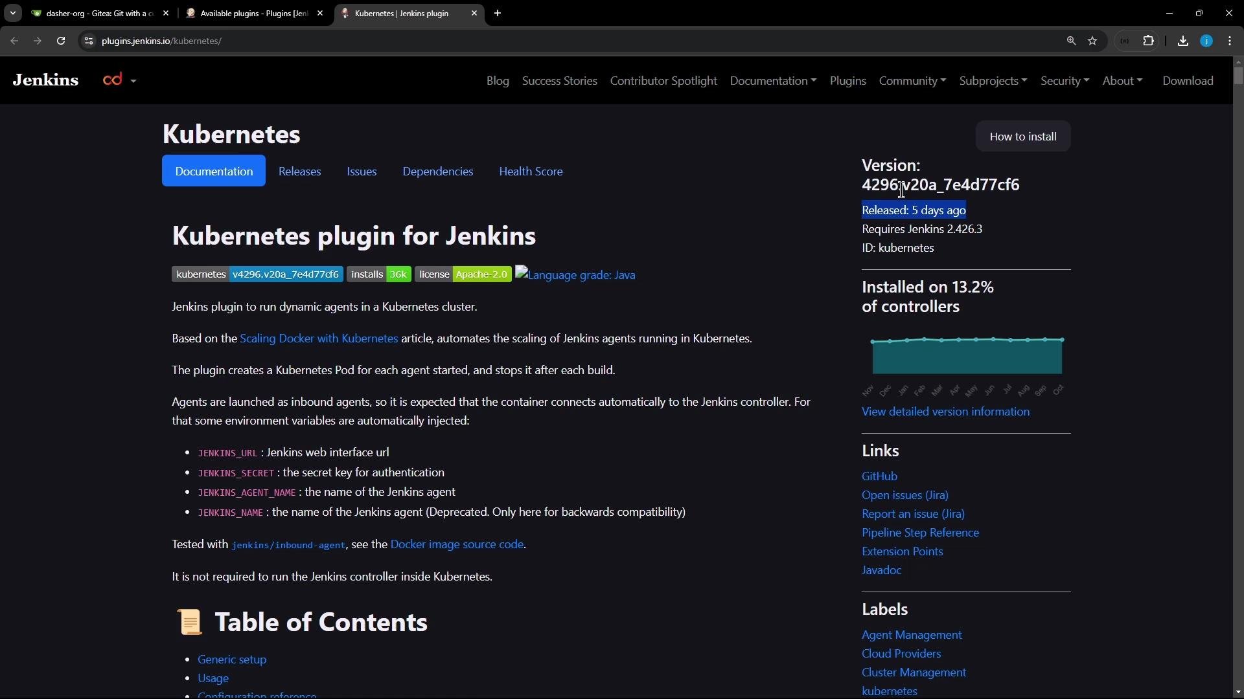Screen dimensions: 1244x699
Task: Open the Plugins nav link
Action: tap(847, 81)
